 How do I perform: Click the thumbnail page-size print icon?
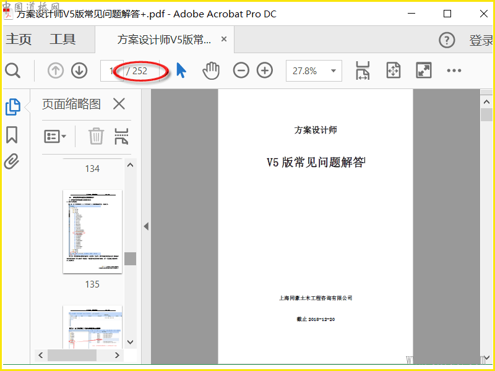pyautogui.click(x=121, y=136)
